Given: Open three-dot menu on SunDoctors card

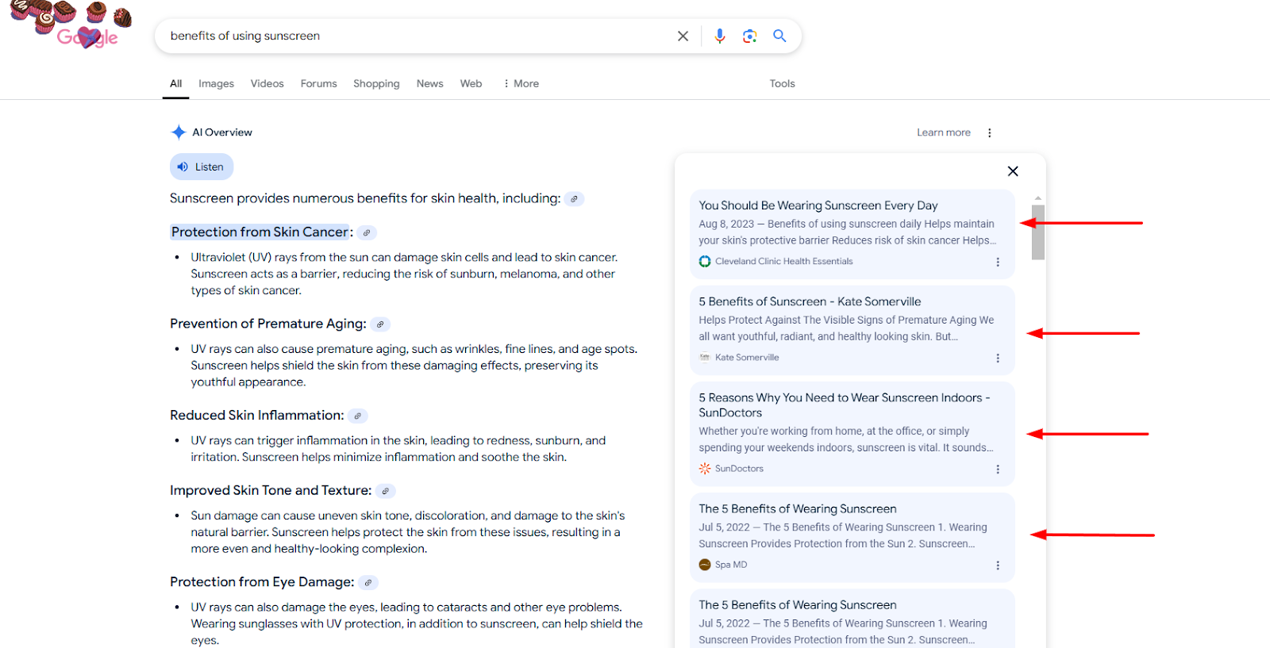Looking at the screenshot, I should click(998, 469).
